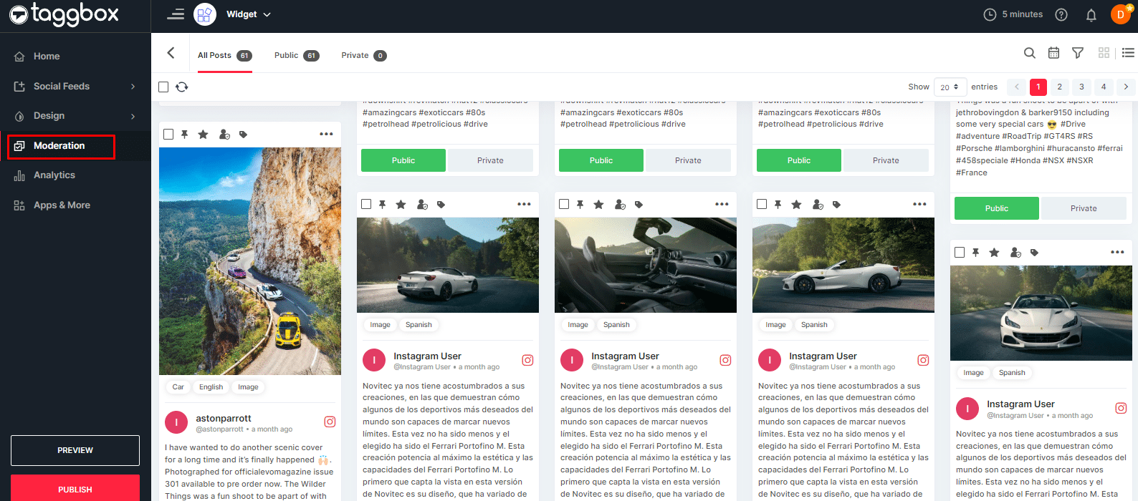Viewport: 1138px width, 501px height.
Task: Open Analytics in the sidebar
Action: [54, 175]
